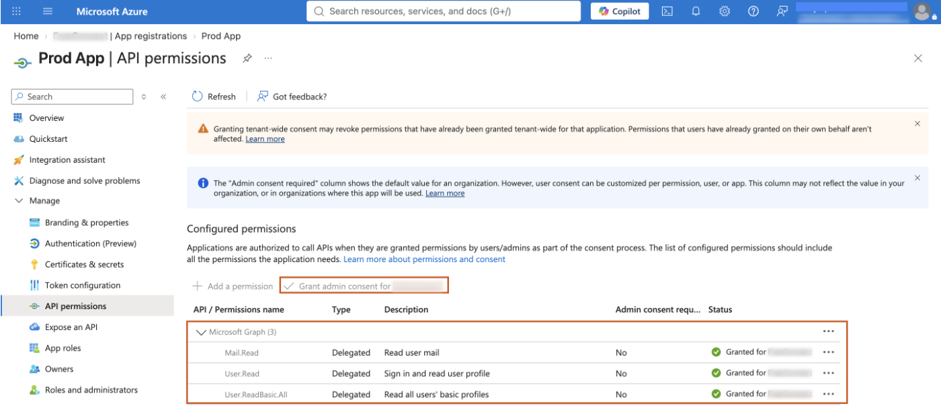Screen dimensions: 941x414
Task: Open ellipsis menu for User.ReadBasic.All row
Action: coord(828,394)
